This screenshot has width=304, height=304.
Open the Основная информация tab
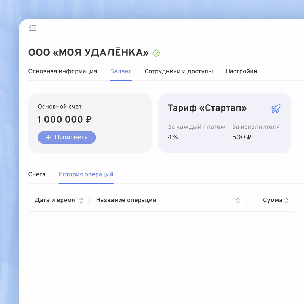63,71
